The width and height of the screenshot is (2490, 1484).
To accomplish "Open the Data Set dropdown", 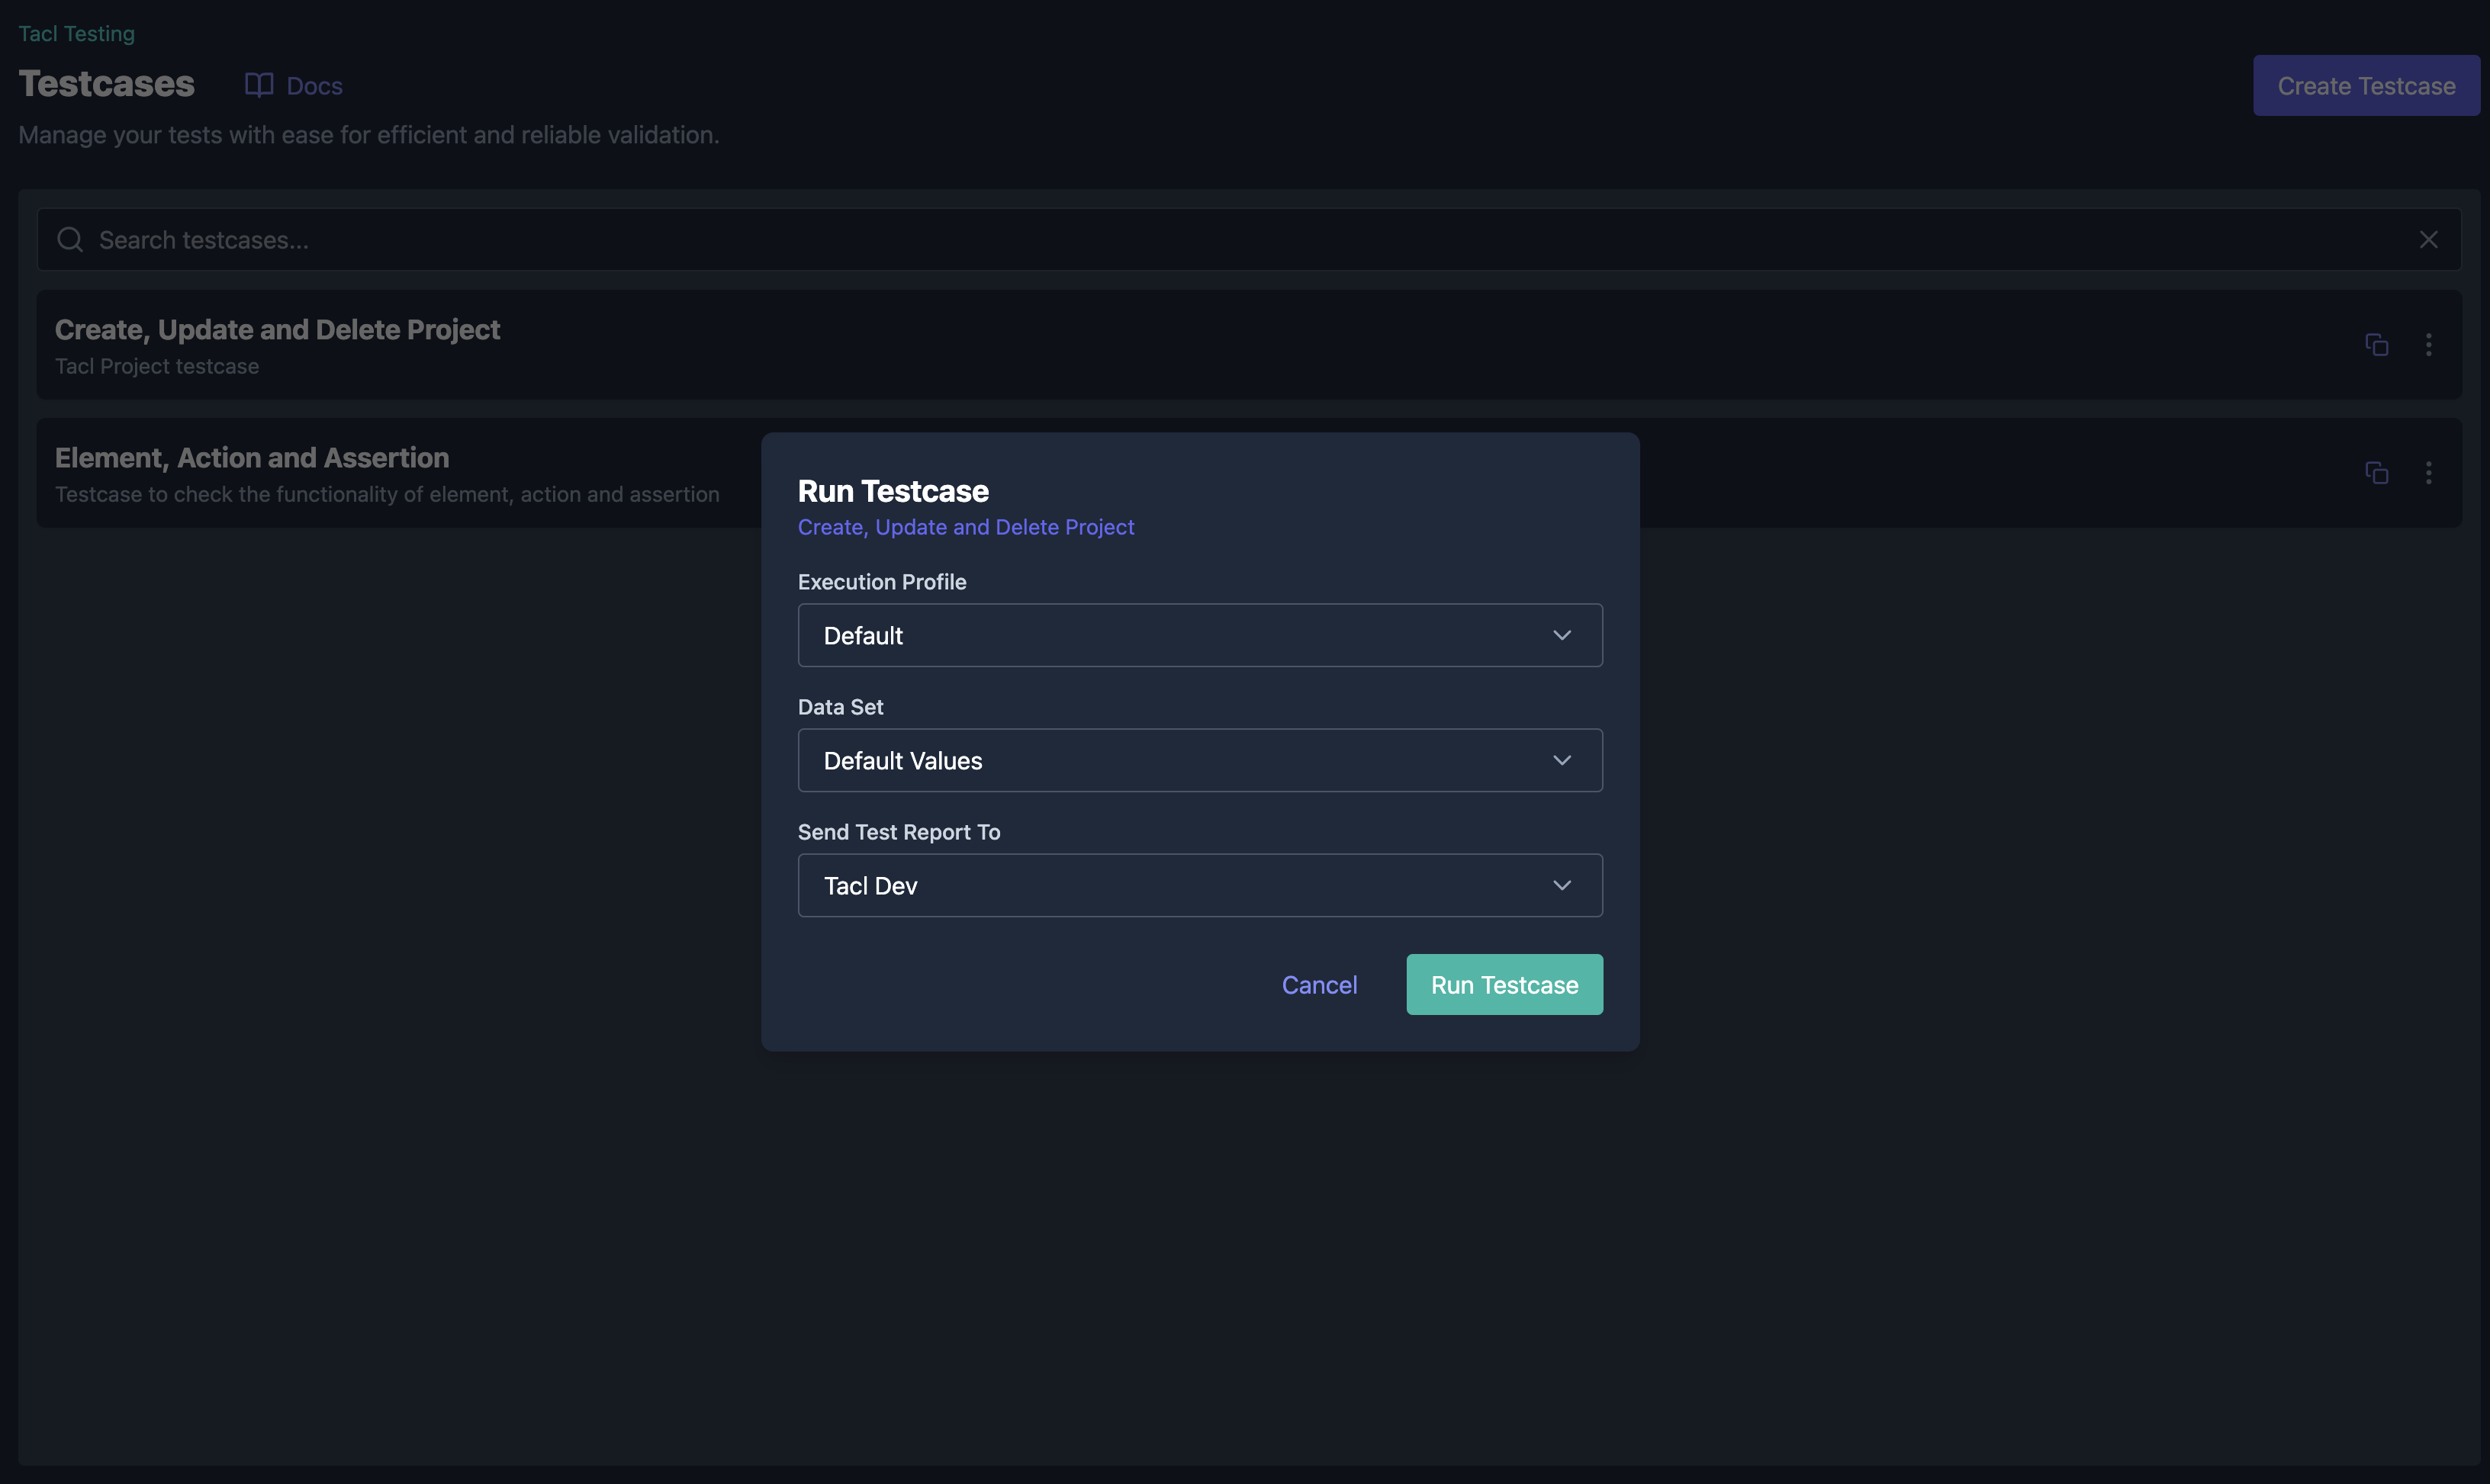I will point(1199,760).
